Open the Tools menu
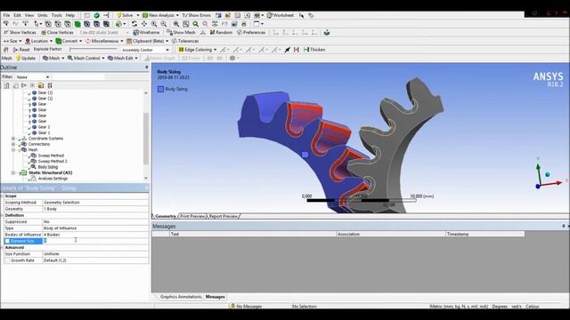The height and width of the screenshot is (320, 570). (56, 15)
